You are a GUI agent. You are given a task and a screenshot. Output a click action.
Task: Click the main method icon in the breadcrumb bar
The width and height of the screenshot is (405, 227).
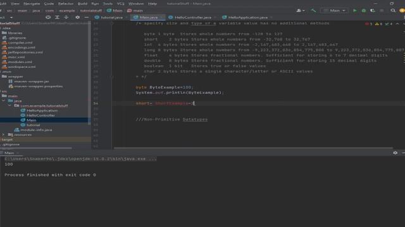129,11
